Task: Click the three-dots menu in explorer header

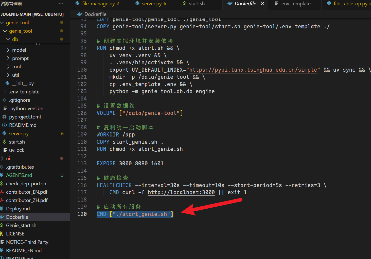Action: (61, 3)
